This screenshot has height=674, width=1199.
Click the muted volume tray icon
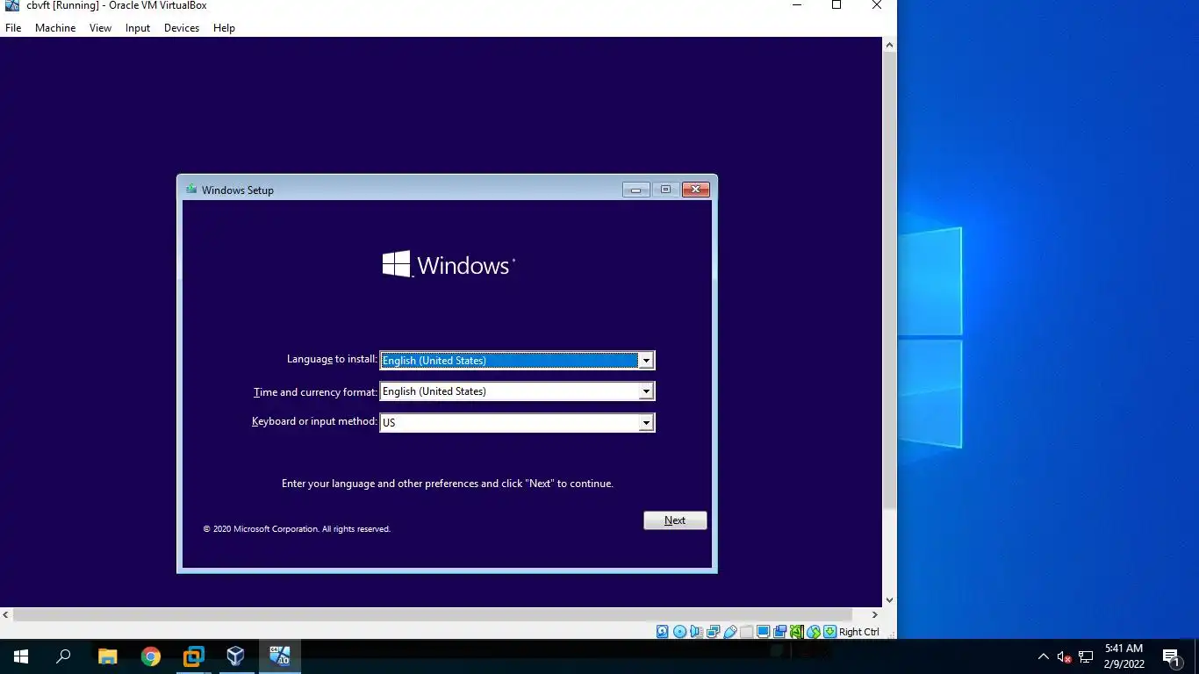[x=1064, y=656]
